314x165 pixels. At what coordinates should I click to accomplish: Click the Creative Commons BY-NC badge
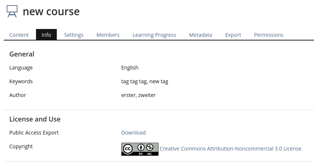click(x=140, y=149)
